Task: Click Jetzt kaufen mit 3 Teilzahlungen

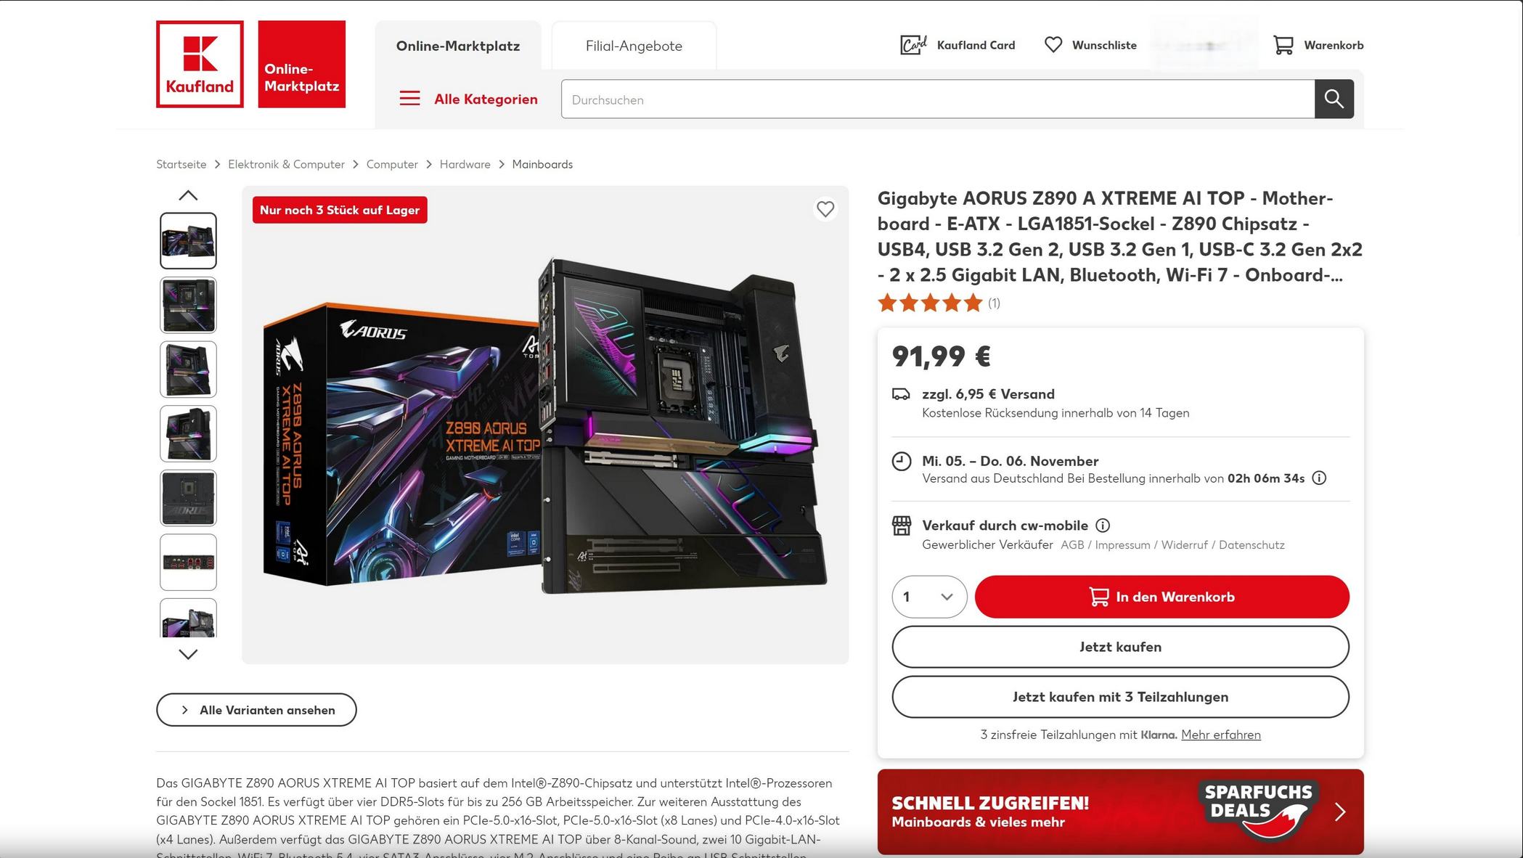Action: 1120,697
